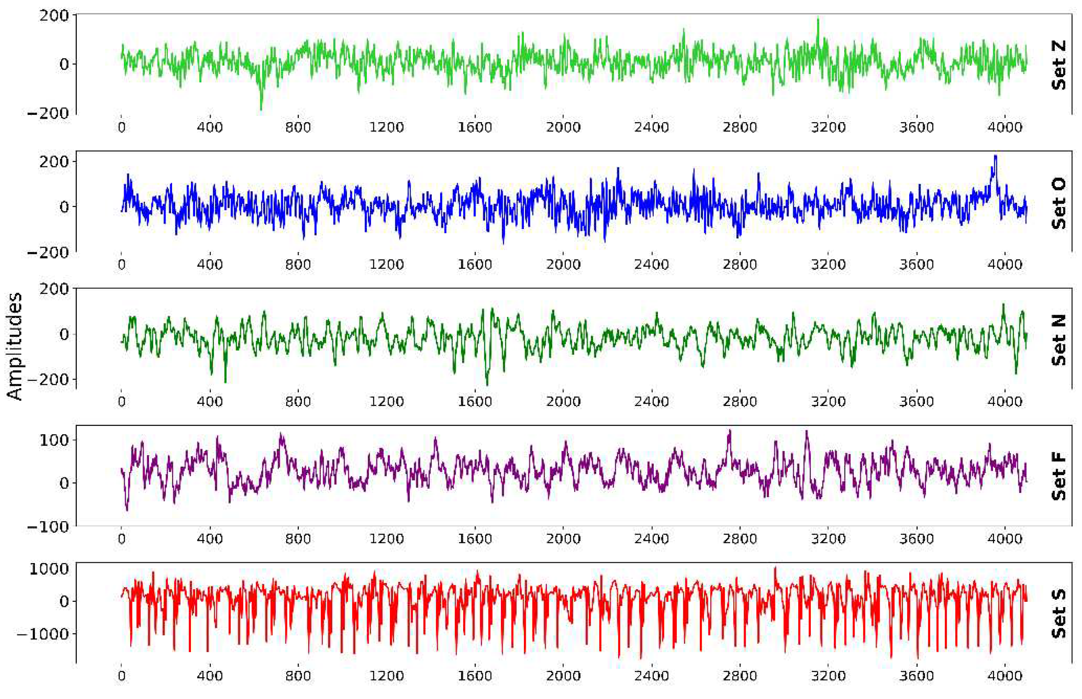Click the 0 x-axis tick under Set O

point(121,264)
